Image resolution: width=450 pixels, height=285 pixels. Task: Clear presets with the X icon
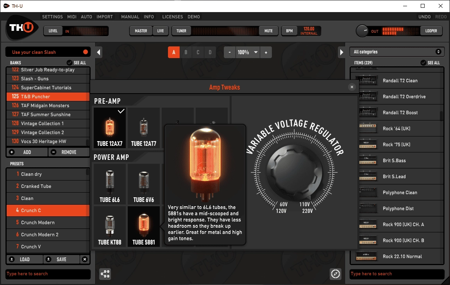tap(85, 259)
